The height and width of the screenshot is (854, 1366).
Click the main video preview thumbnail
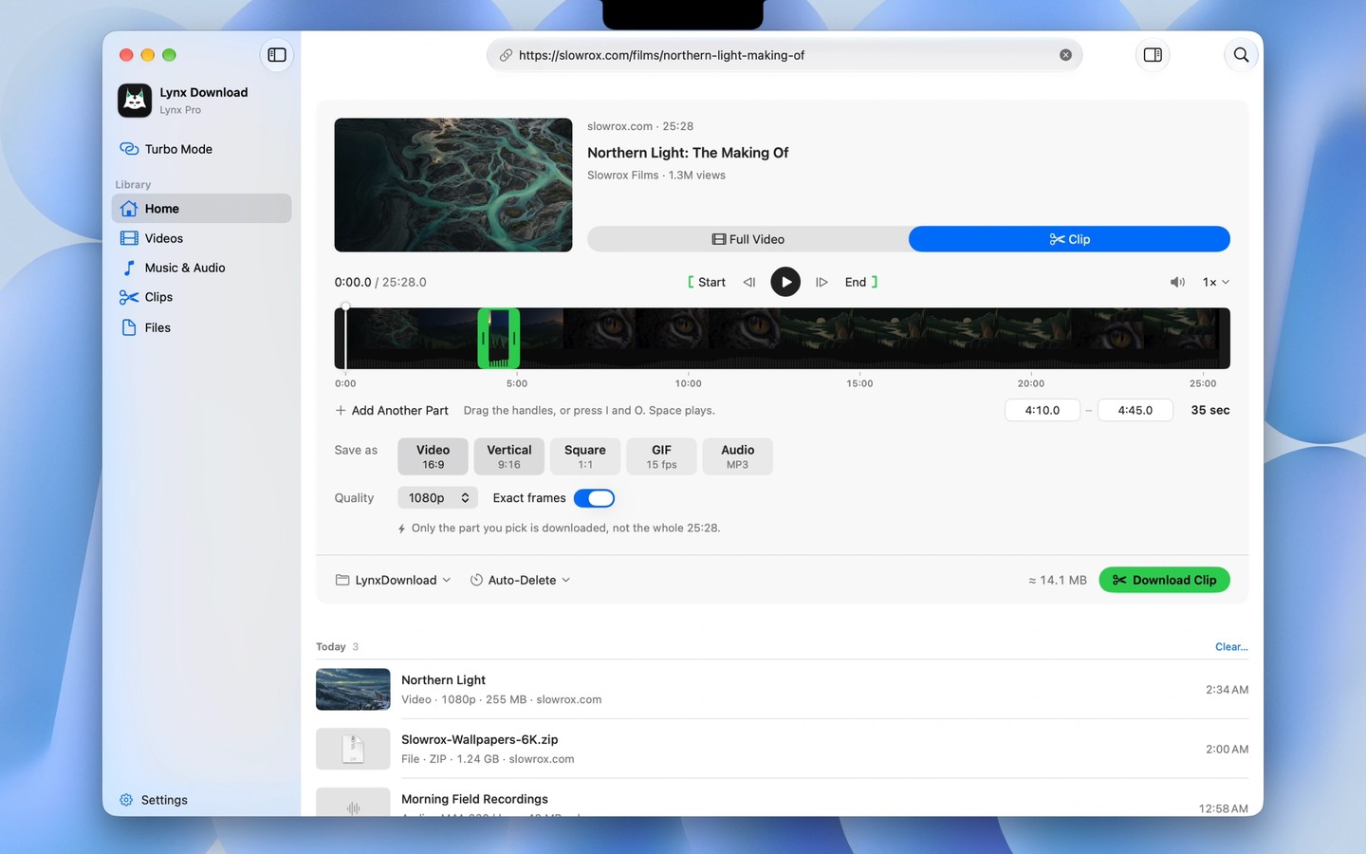point(453,185)
